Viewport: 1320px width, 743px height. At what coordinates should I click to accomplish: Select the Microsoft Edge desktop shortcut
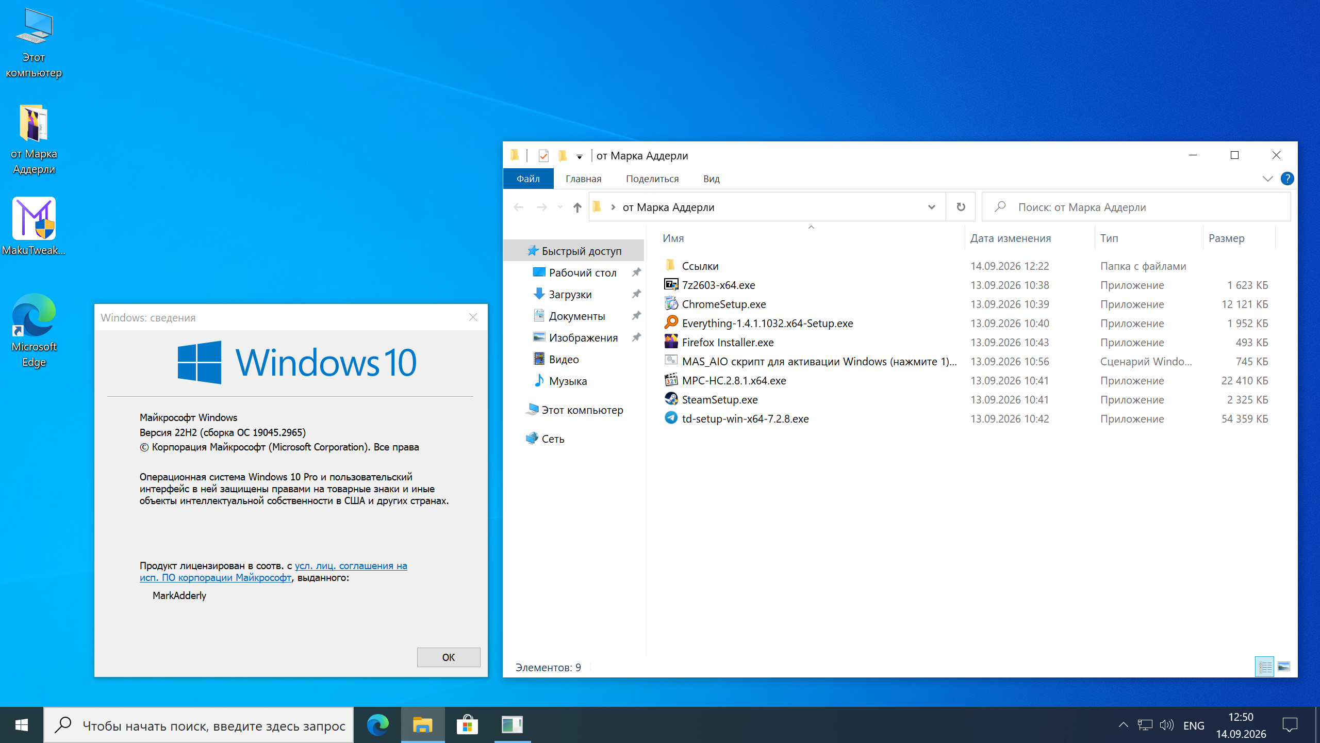[34, 330]
